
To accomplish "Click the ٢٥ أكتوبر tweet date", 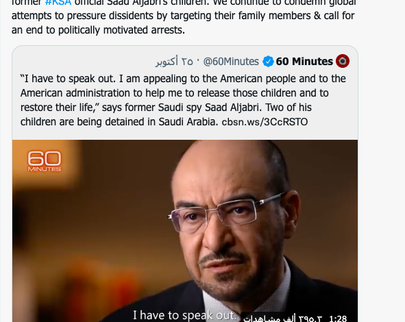I will pyautogui.click(x=174, y=62).
